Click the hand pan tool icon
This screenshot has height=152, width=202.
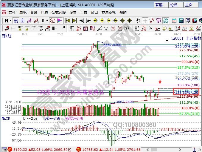click(138, 21)
